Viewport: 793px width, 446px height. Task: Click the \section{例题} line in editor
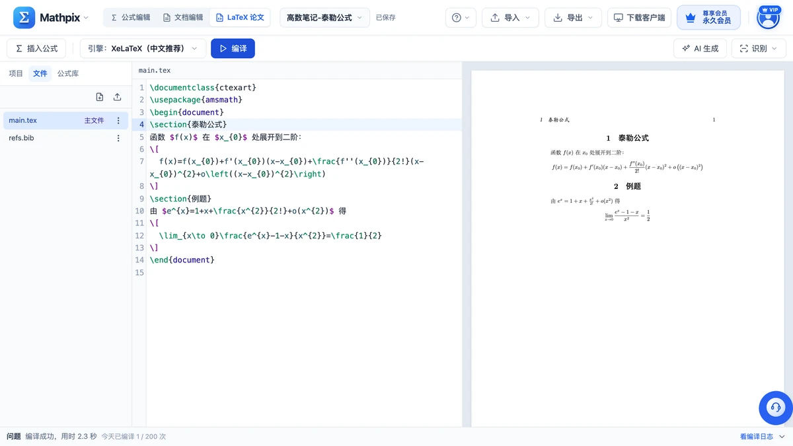(180, 199)
